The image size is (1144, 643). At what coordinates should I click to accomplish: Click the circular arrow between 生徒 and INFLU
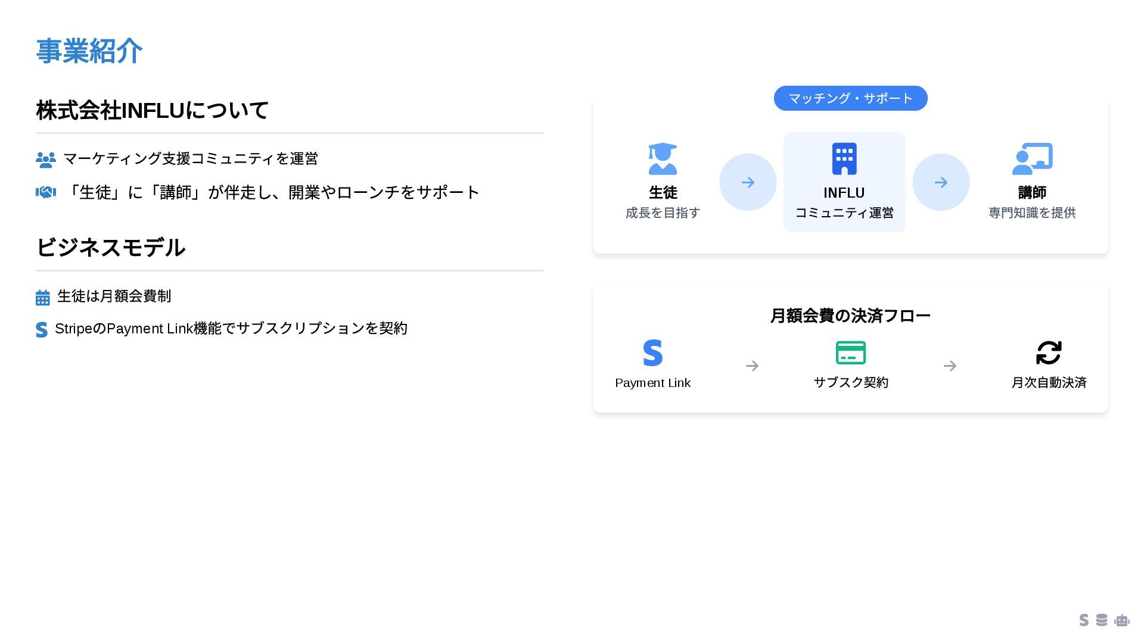[748, 182]
